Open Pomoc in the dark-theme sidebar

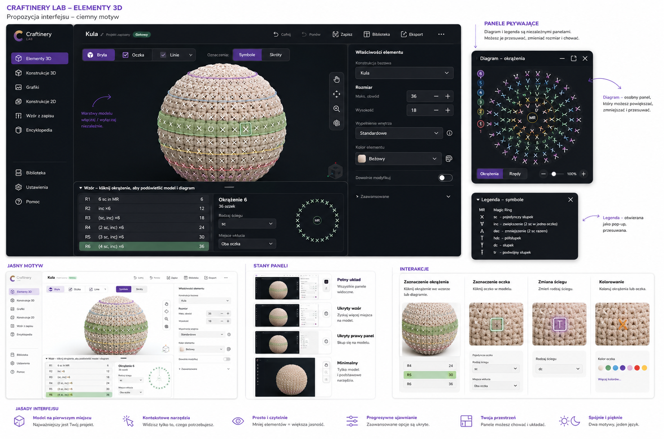[x=39, y=202]
